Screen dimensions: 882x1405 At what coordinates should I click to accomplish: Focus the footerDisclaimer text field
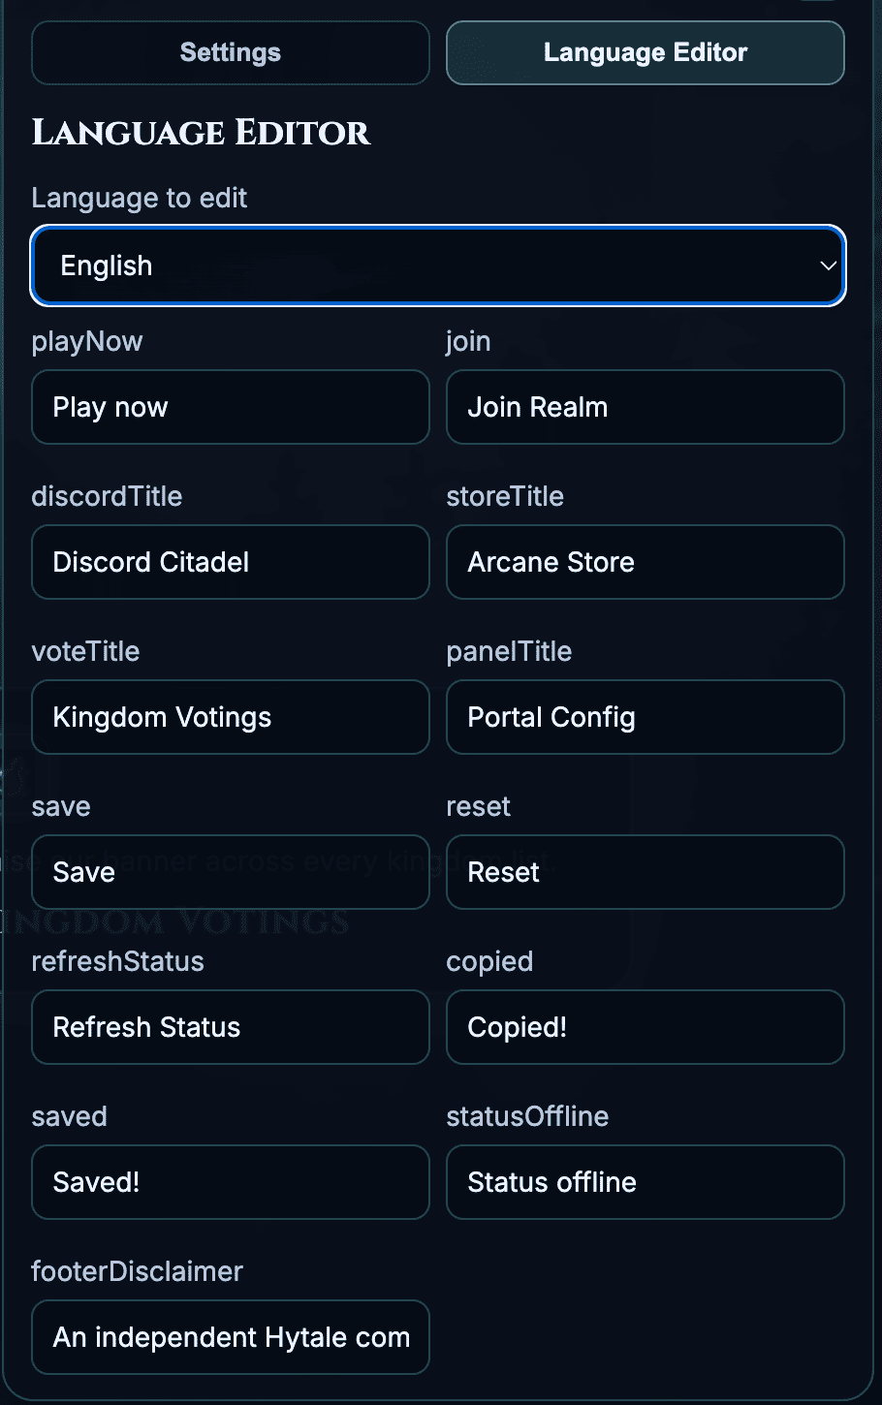pos(231,1338)
